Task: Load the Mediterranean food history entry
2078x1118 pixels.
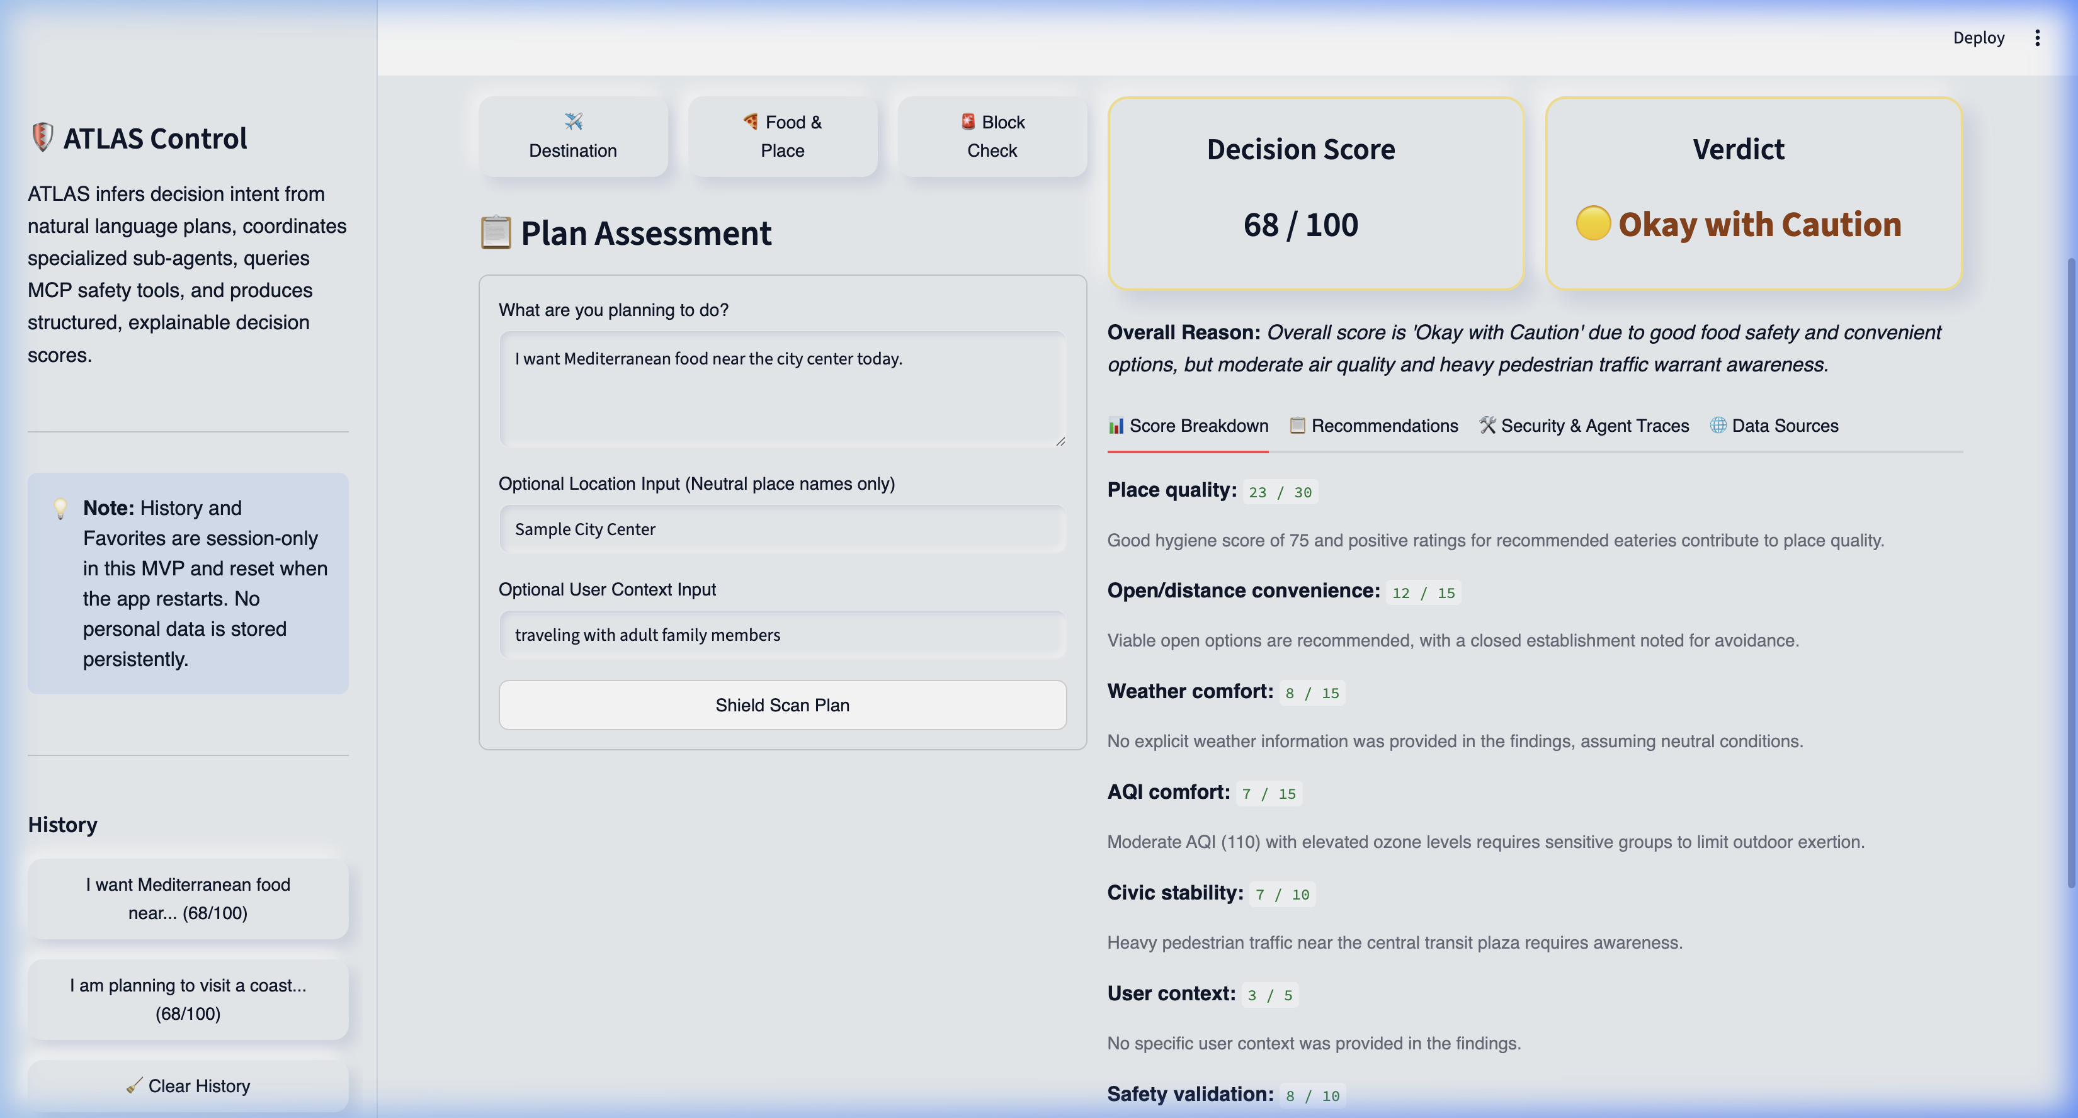Action: (188, 898)
